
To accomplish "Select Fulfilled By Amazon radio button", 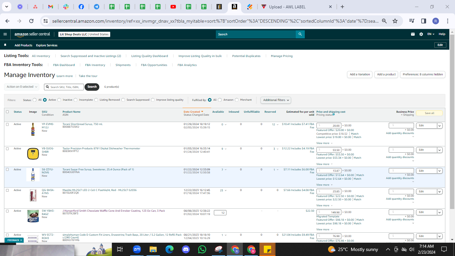I will (220, 100).
